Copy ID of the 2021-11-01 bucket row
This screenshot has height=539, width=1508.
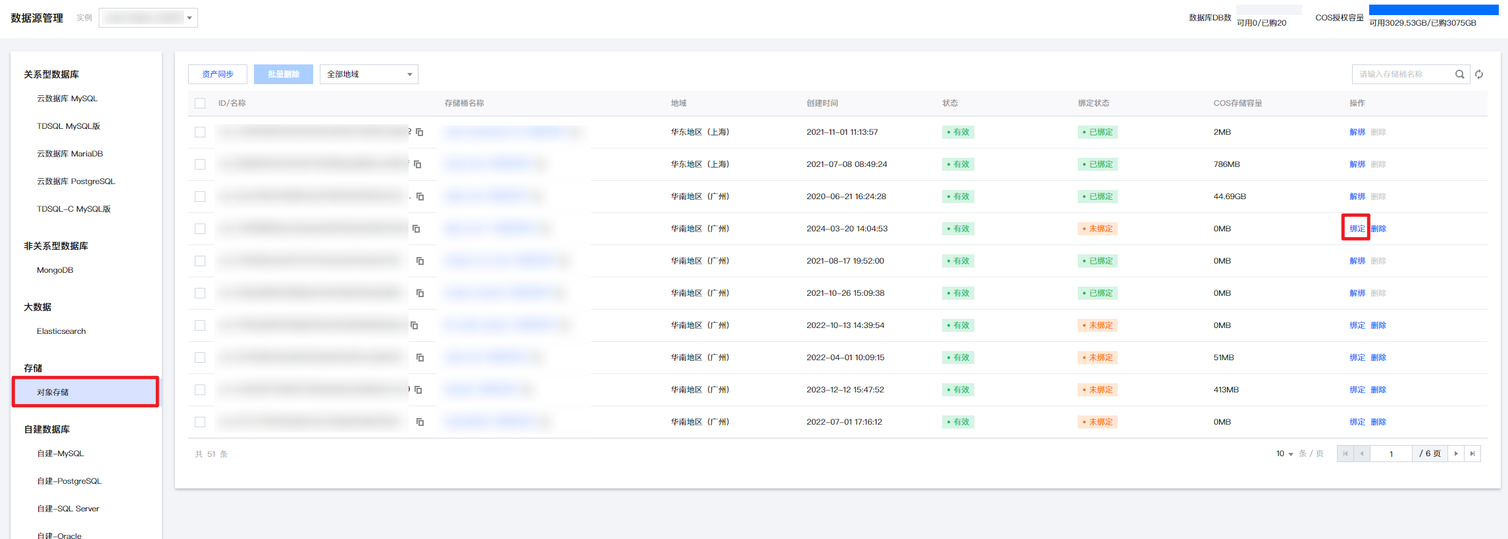(420, 132)
